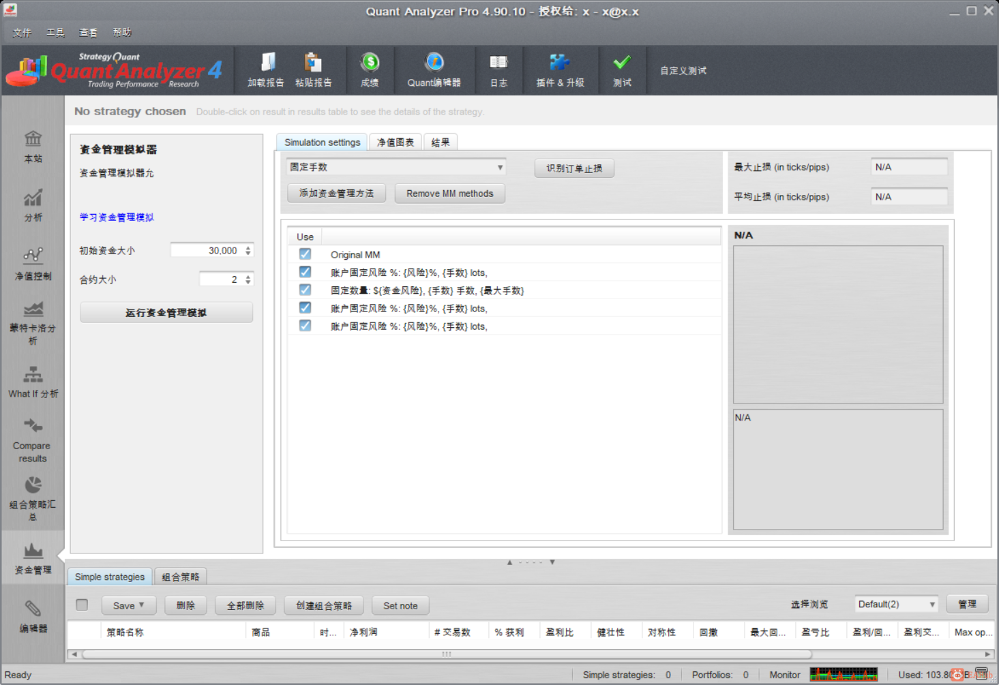Expand the Default(2) view dropdown
Viewport: 999px width, 685px height.
point(896,604)
